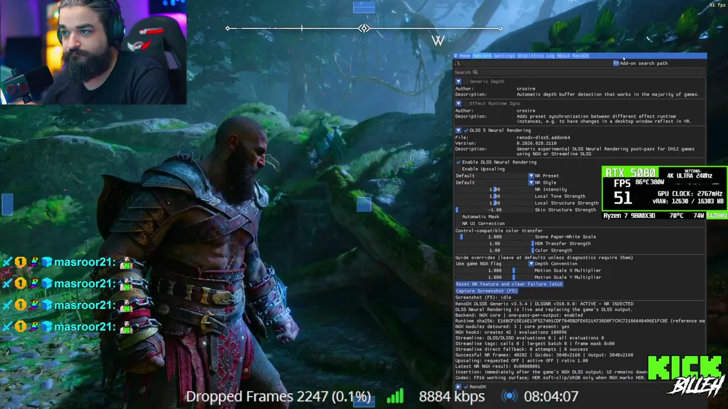Click the 'Latest NR NGX result' status line
This screenshot has width=728, height=409.
point(497,366)
